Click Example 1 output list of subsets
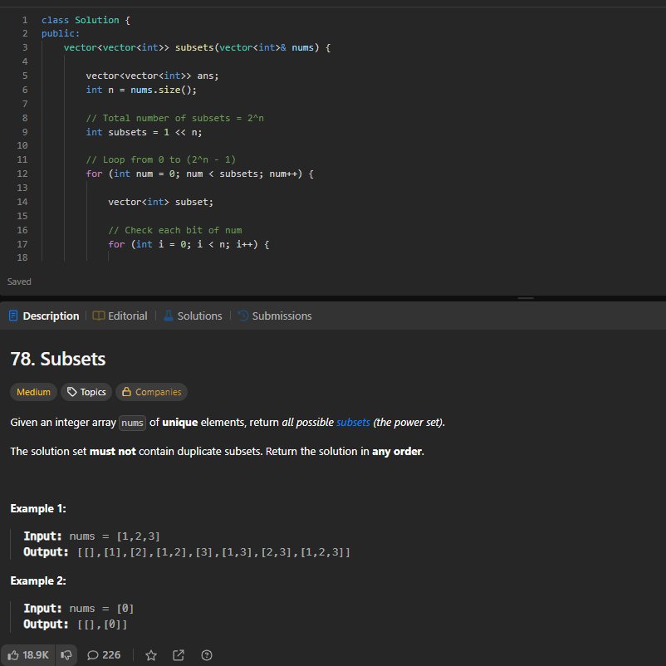Viewport: 666px width, 666px height. 214,552
